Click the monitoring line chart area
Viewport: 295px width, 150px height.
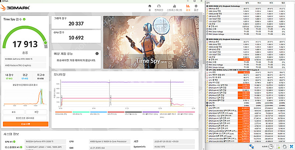pos(127,93)
